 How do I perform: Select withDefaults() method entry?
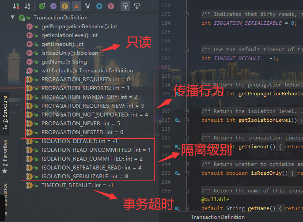[87, 71]
